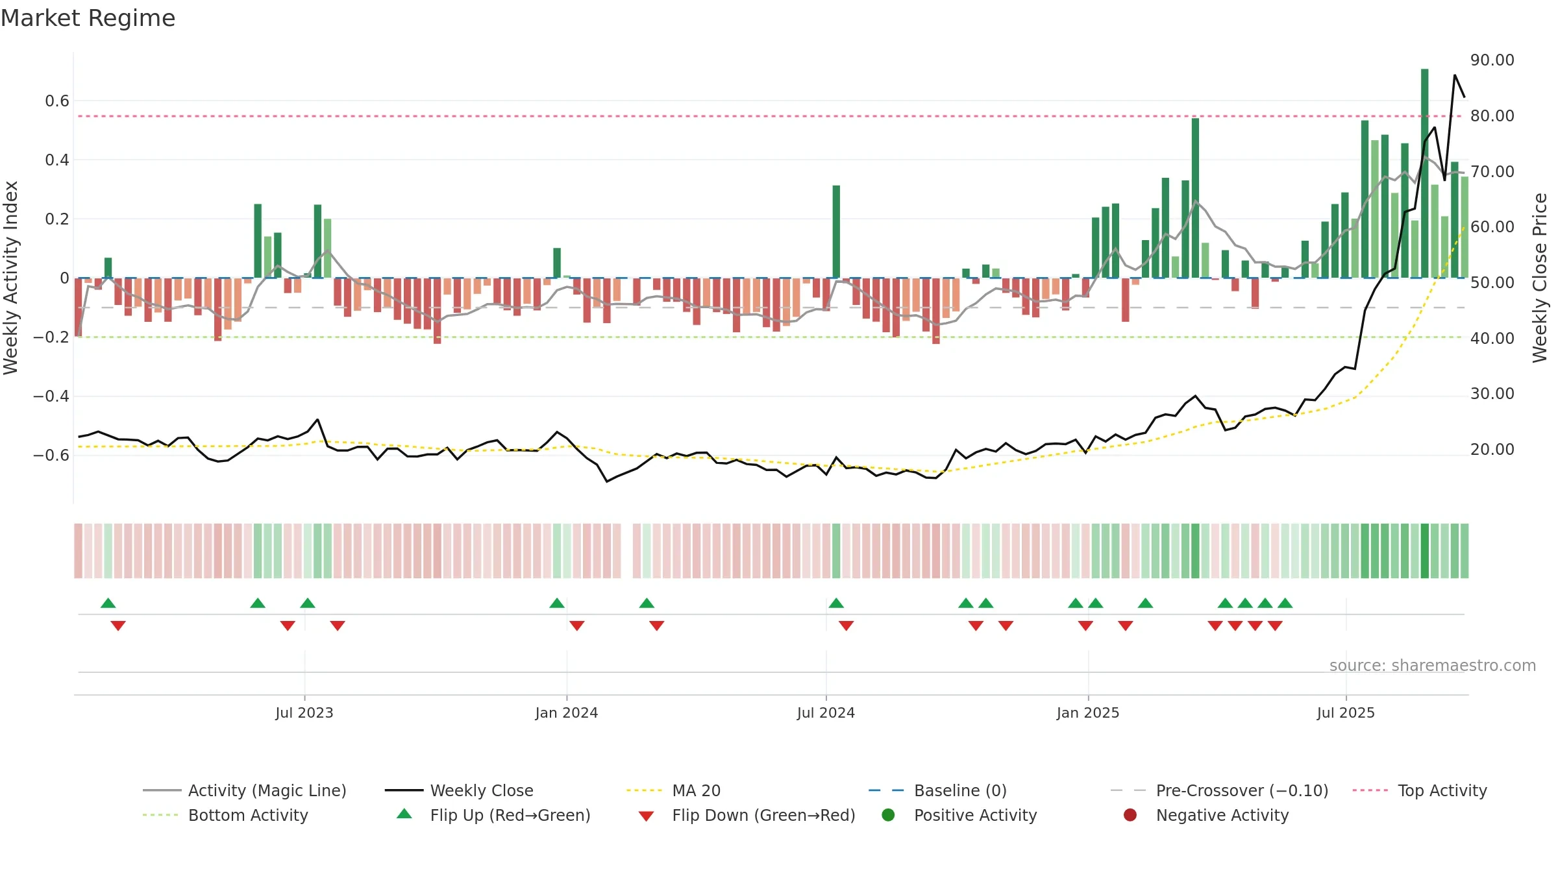
Task: Click the 0.6 activity index axis label
Action: [x=57, y=101]
